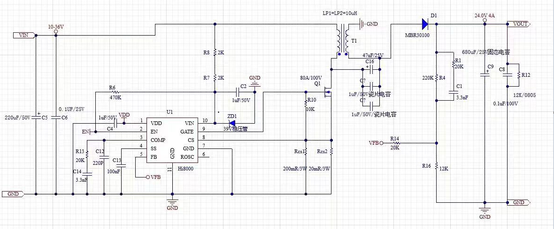Select capacitor C4 symbol near VDD
This screenshot has width=554, height=229.
click(115, 123)
